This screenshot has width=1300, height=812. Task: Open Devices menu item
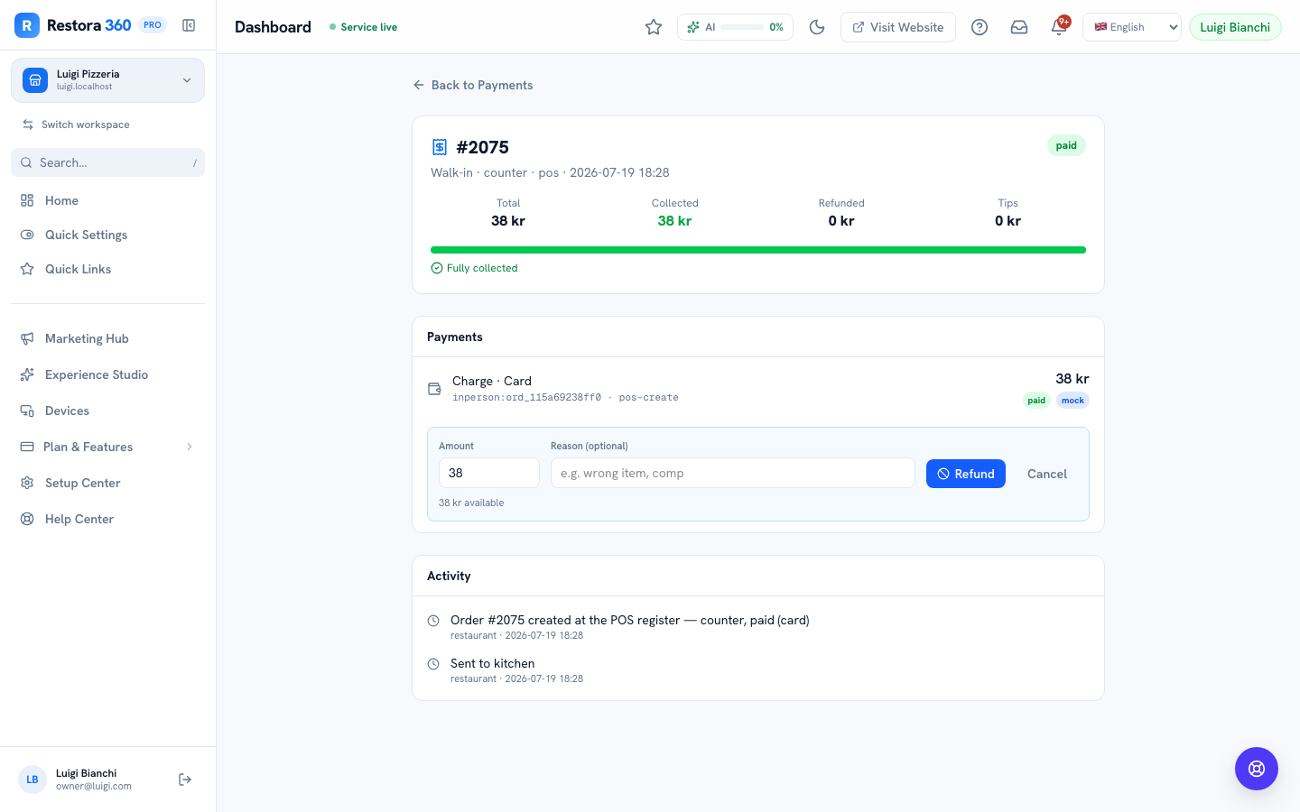pos(107,411)
